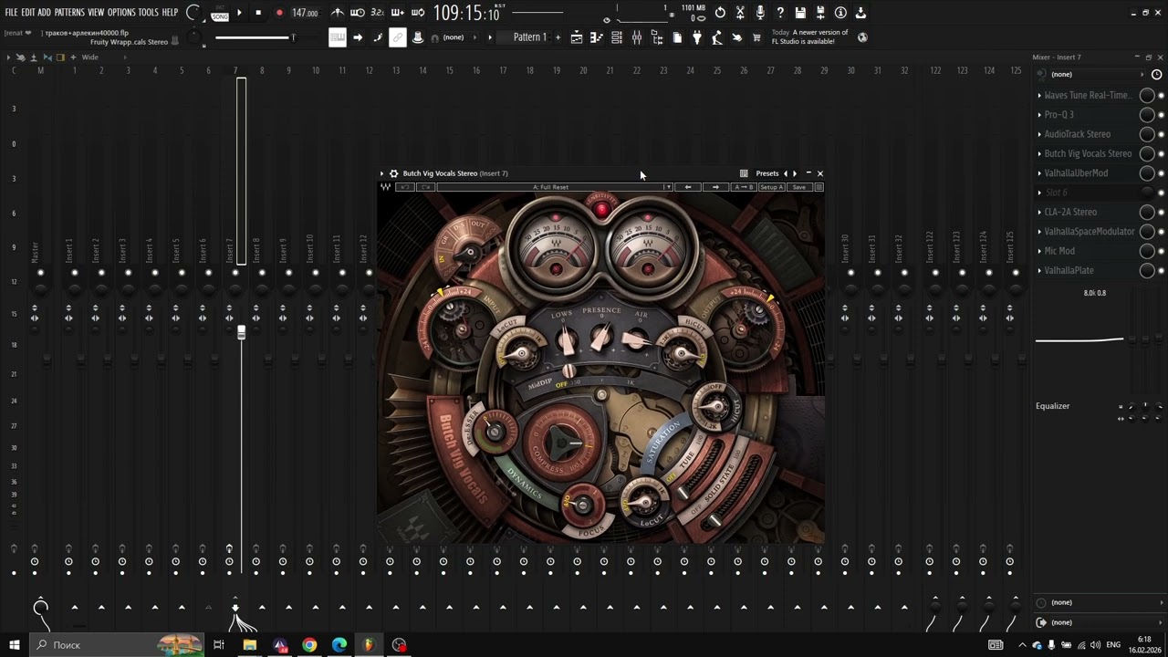This screenshot has width=1168, height=657.
Task: Click the A→B copy button
Action: [744, 187]
